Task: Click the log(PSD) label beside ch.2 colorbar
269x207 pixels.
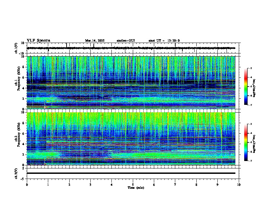Action: pos(254,144)
